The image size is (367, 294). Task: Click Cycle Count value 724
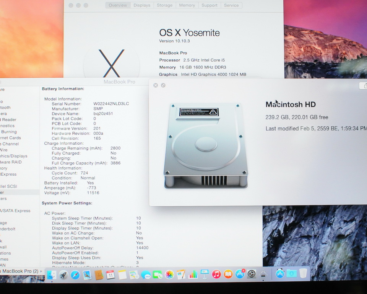[84, 173]
